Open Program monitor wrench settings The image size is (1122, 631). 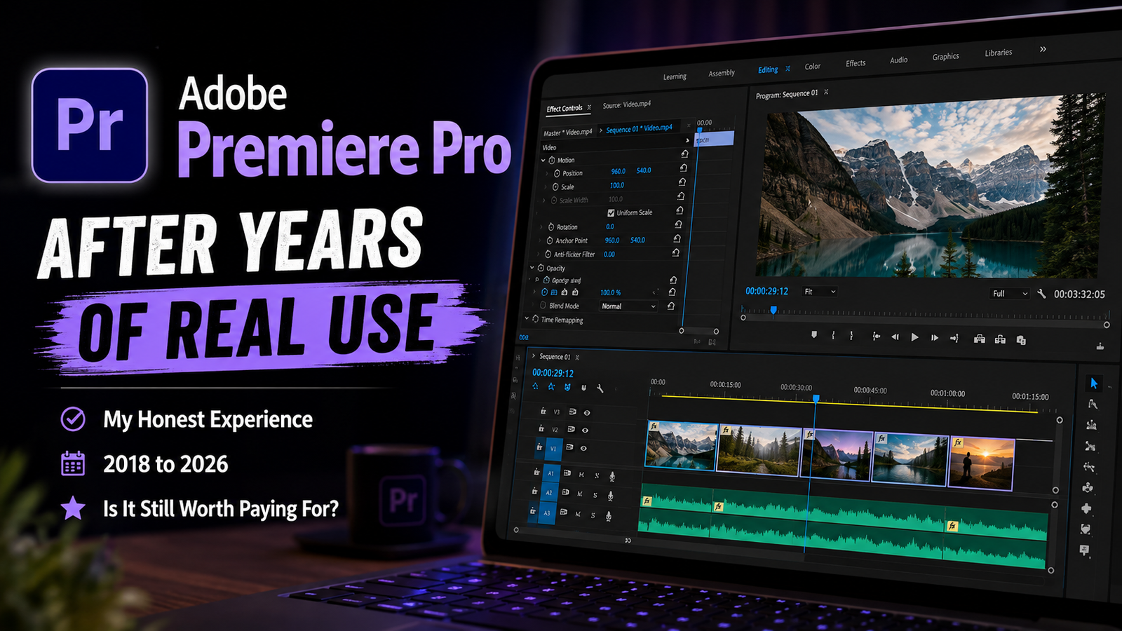tap(1041, 294)
